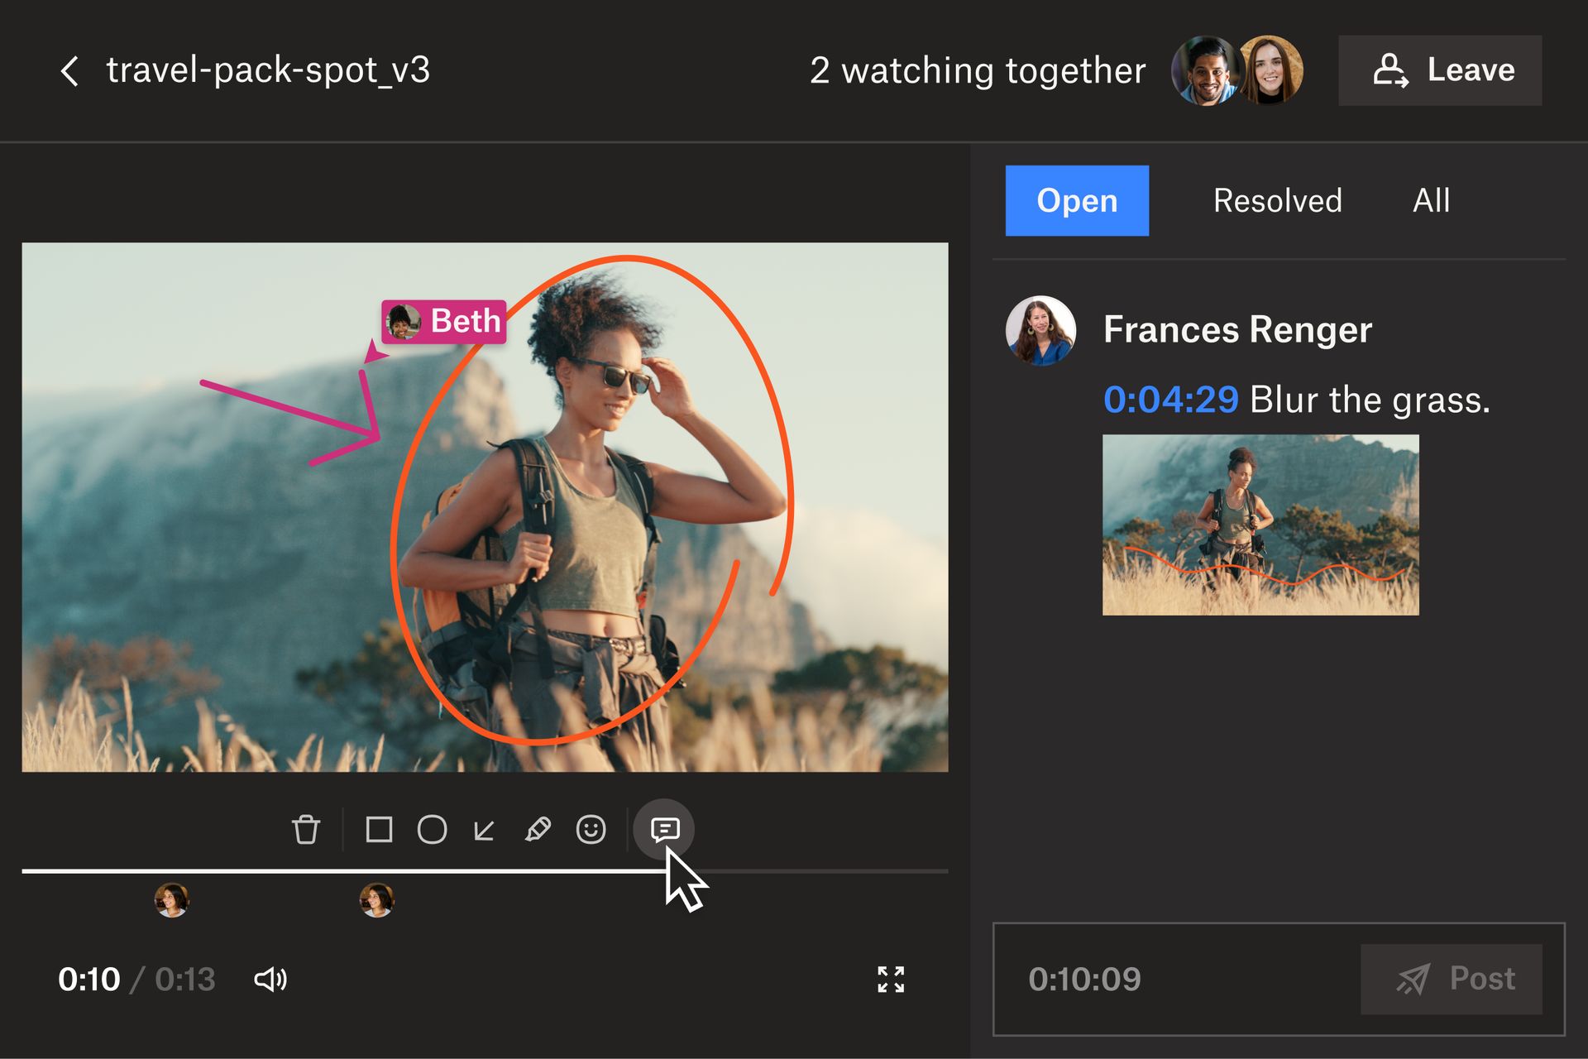Select the rectangle annotation tool
This screenshot has width=1588, height=1059.
click(380, 830)
